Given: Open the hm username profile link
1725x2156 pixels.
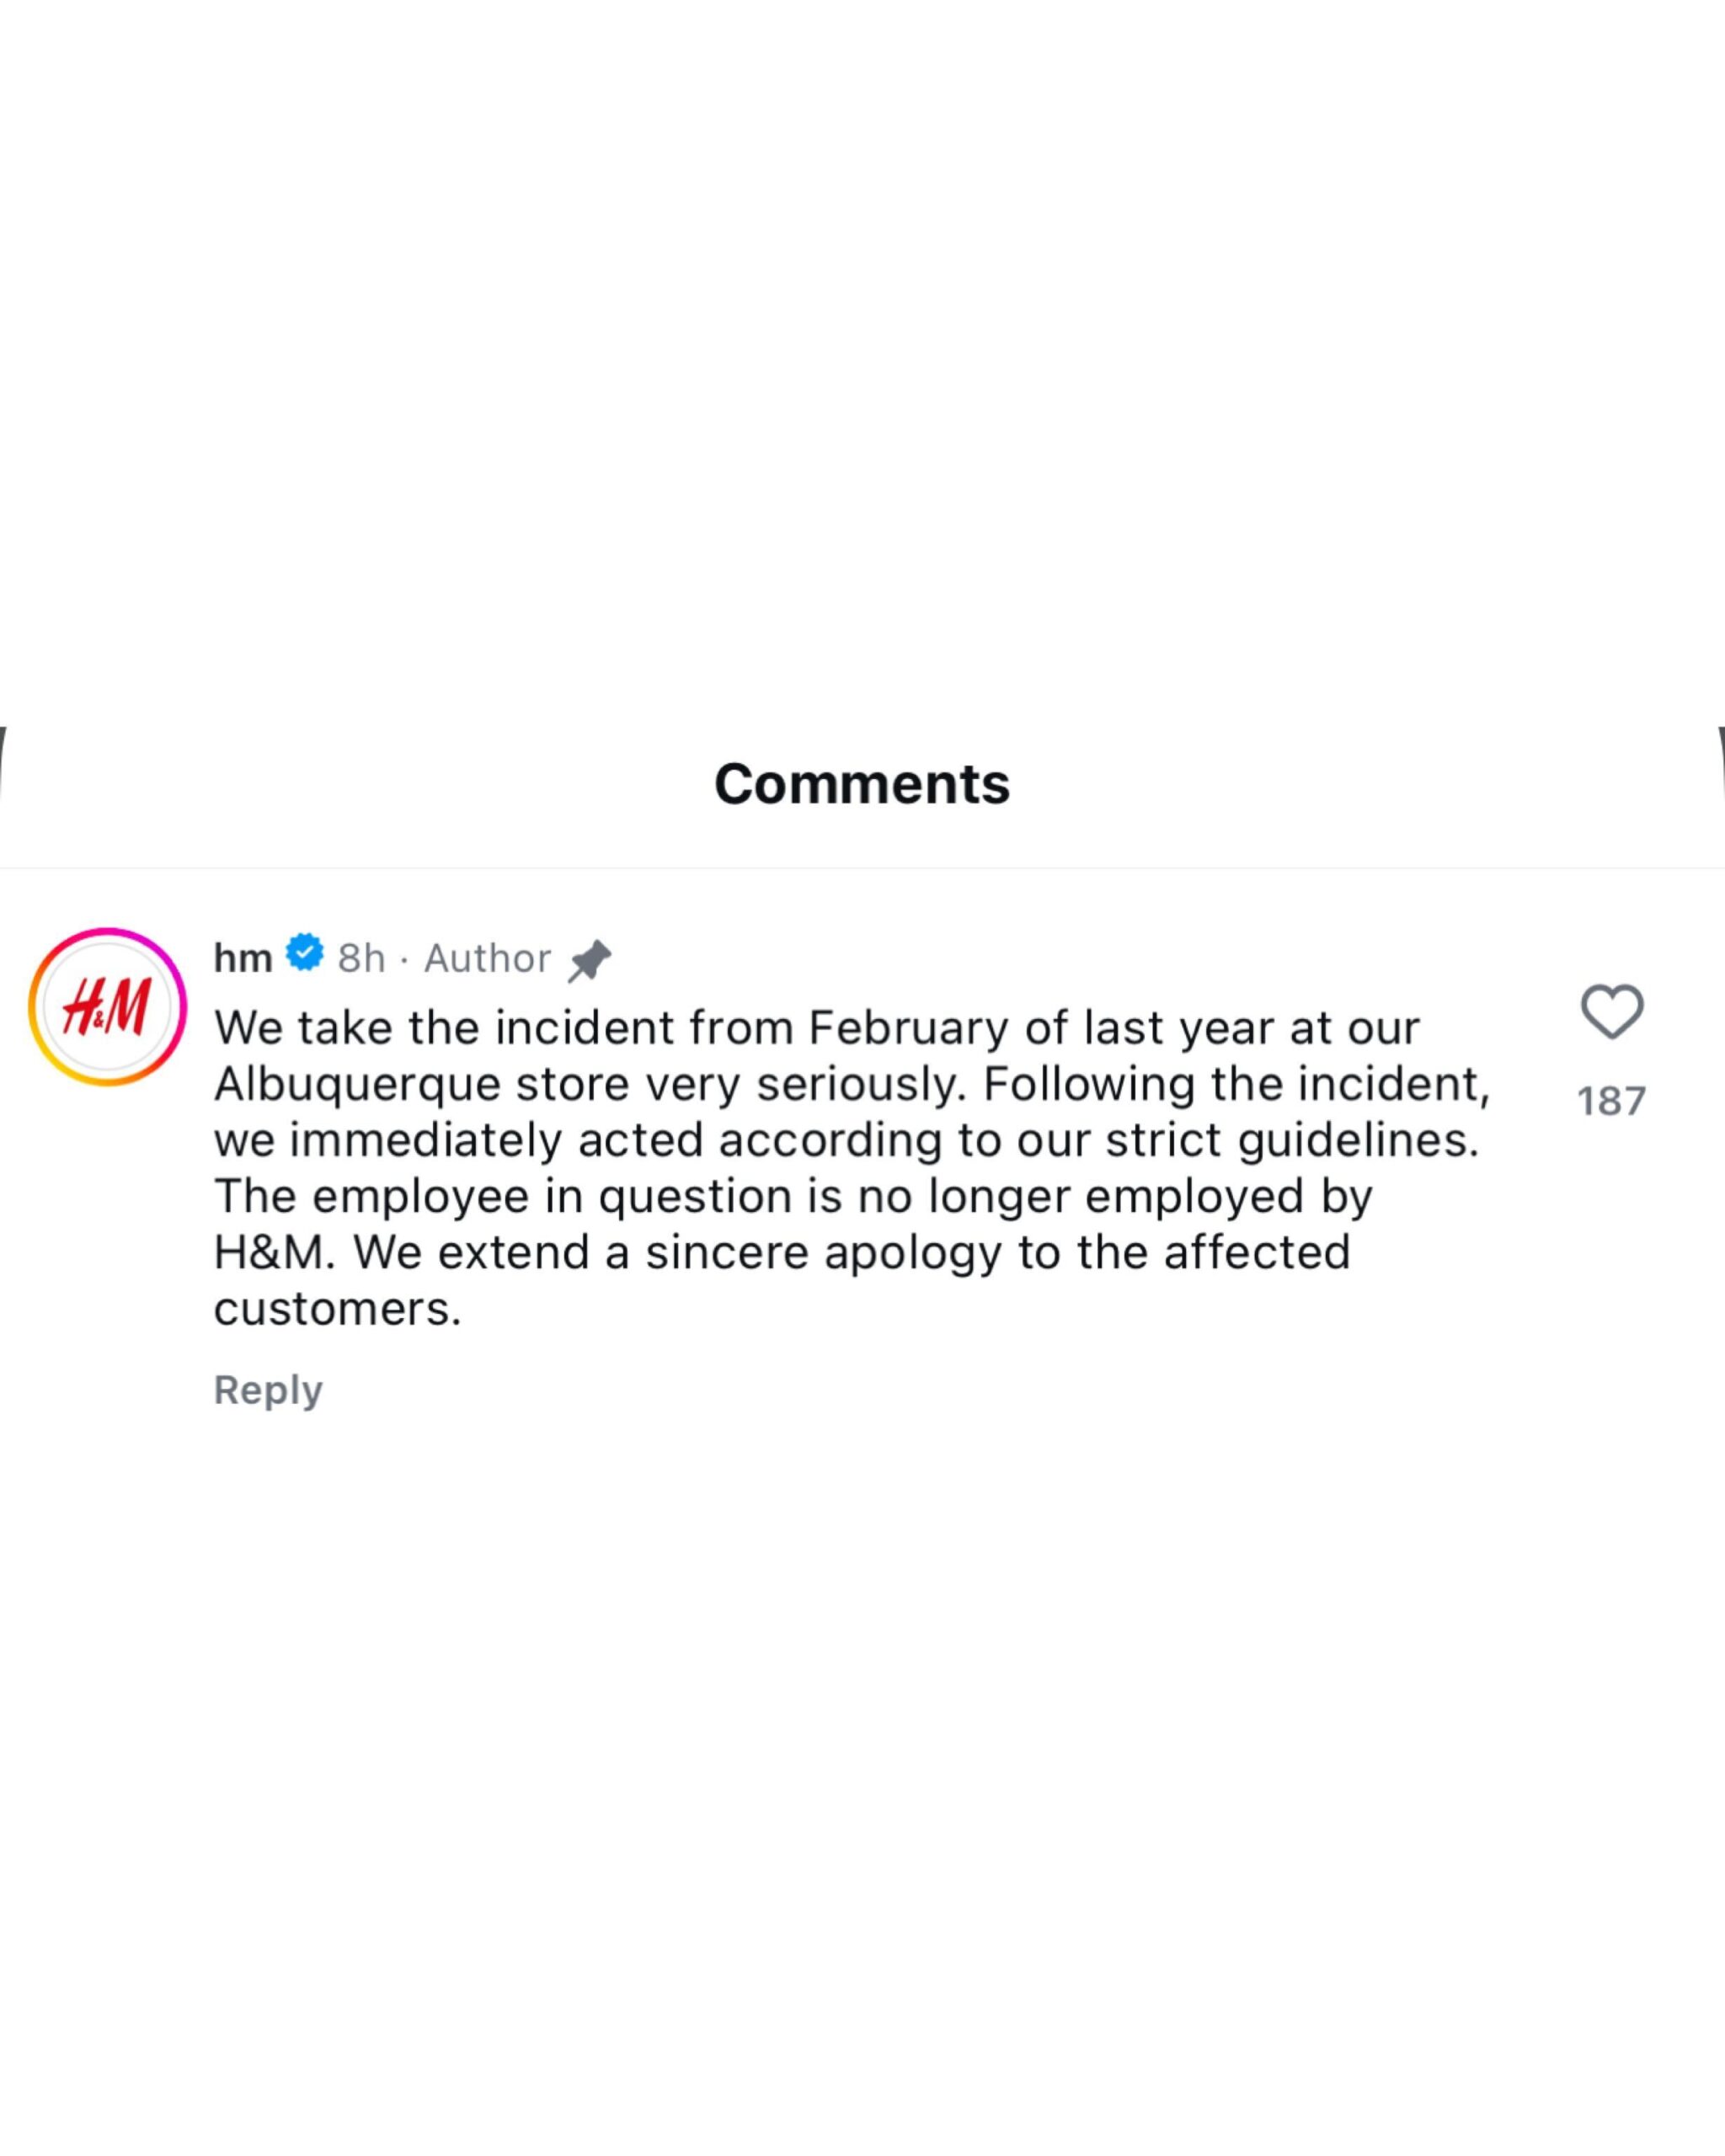Looking at the screenshot, I should pos(243,958).
